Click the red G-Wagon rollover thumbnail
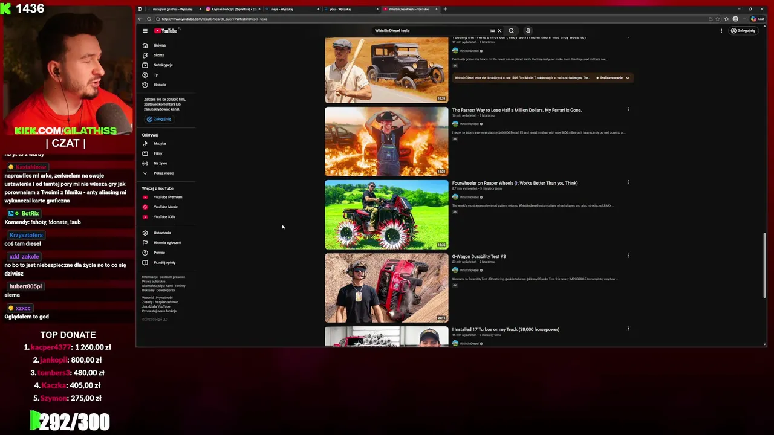This screenshot has width=774, height=435. [x=386, y=288]
